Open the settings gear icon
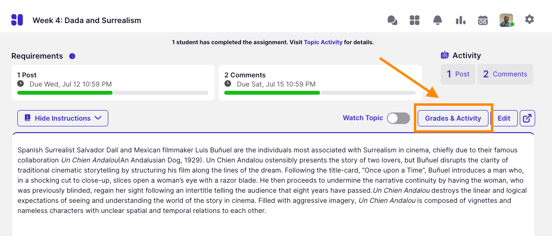The height and width of the screenshot is (236, 552). click(529, 20)
